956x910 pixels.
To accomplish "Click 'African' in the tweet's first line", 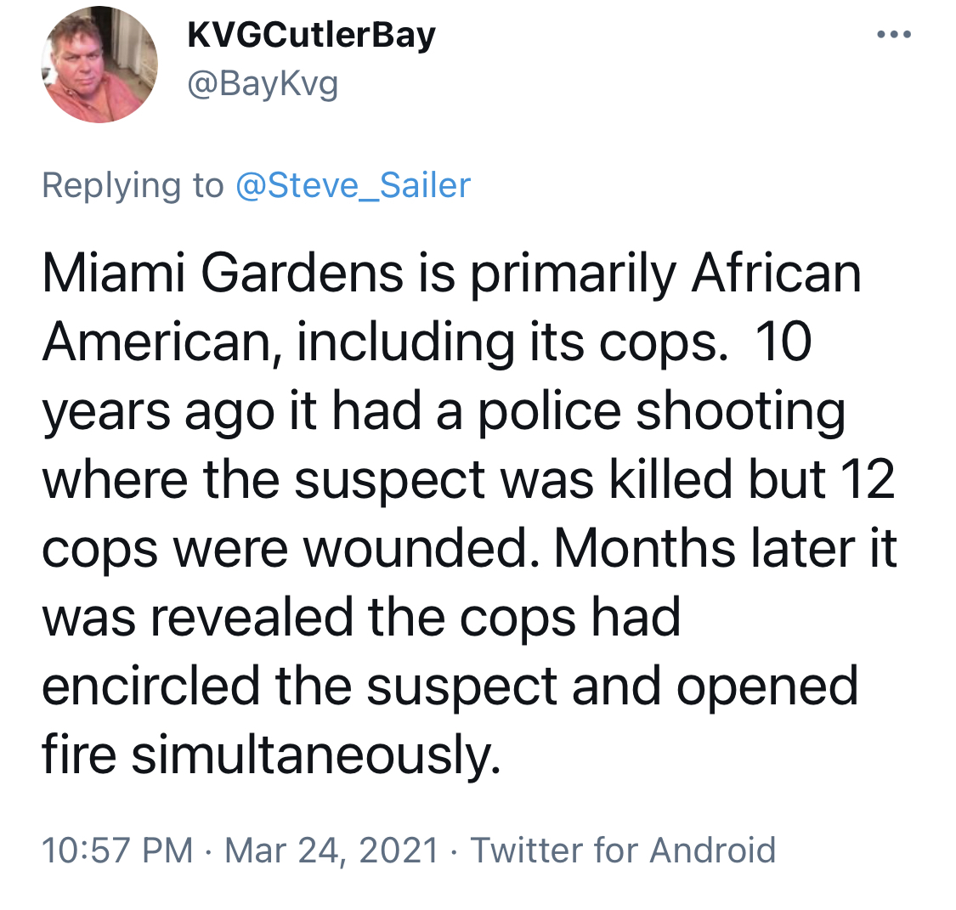I will 776,273.
